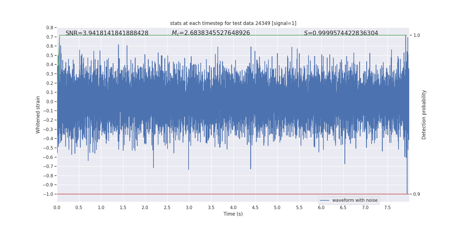Click the "Whitened strain" axis label
455x227 pixels.
(38, 115)
